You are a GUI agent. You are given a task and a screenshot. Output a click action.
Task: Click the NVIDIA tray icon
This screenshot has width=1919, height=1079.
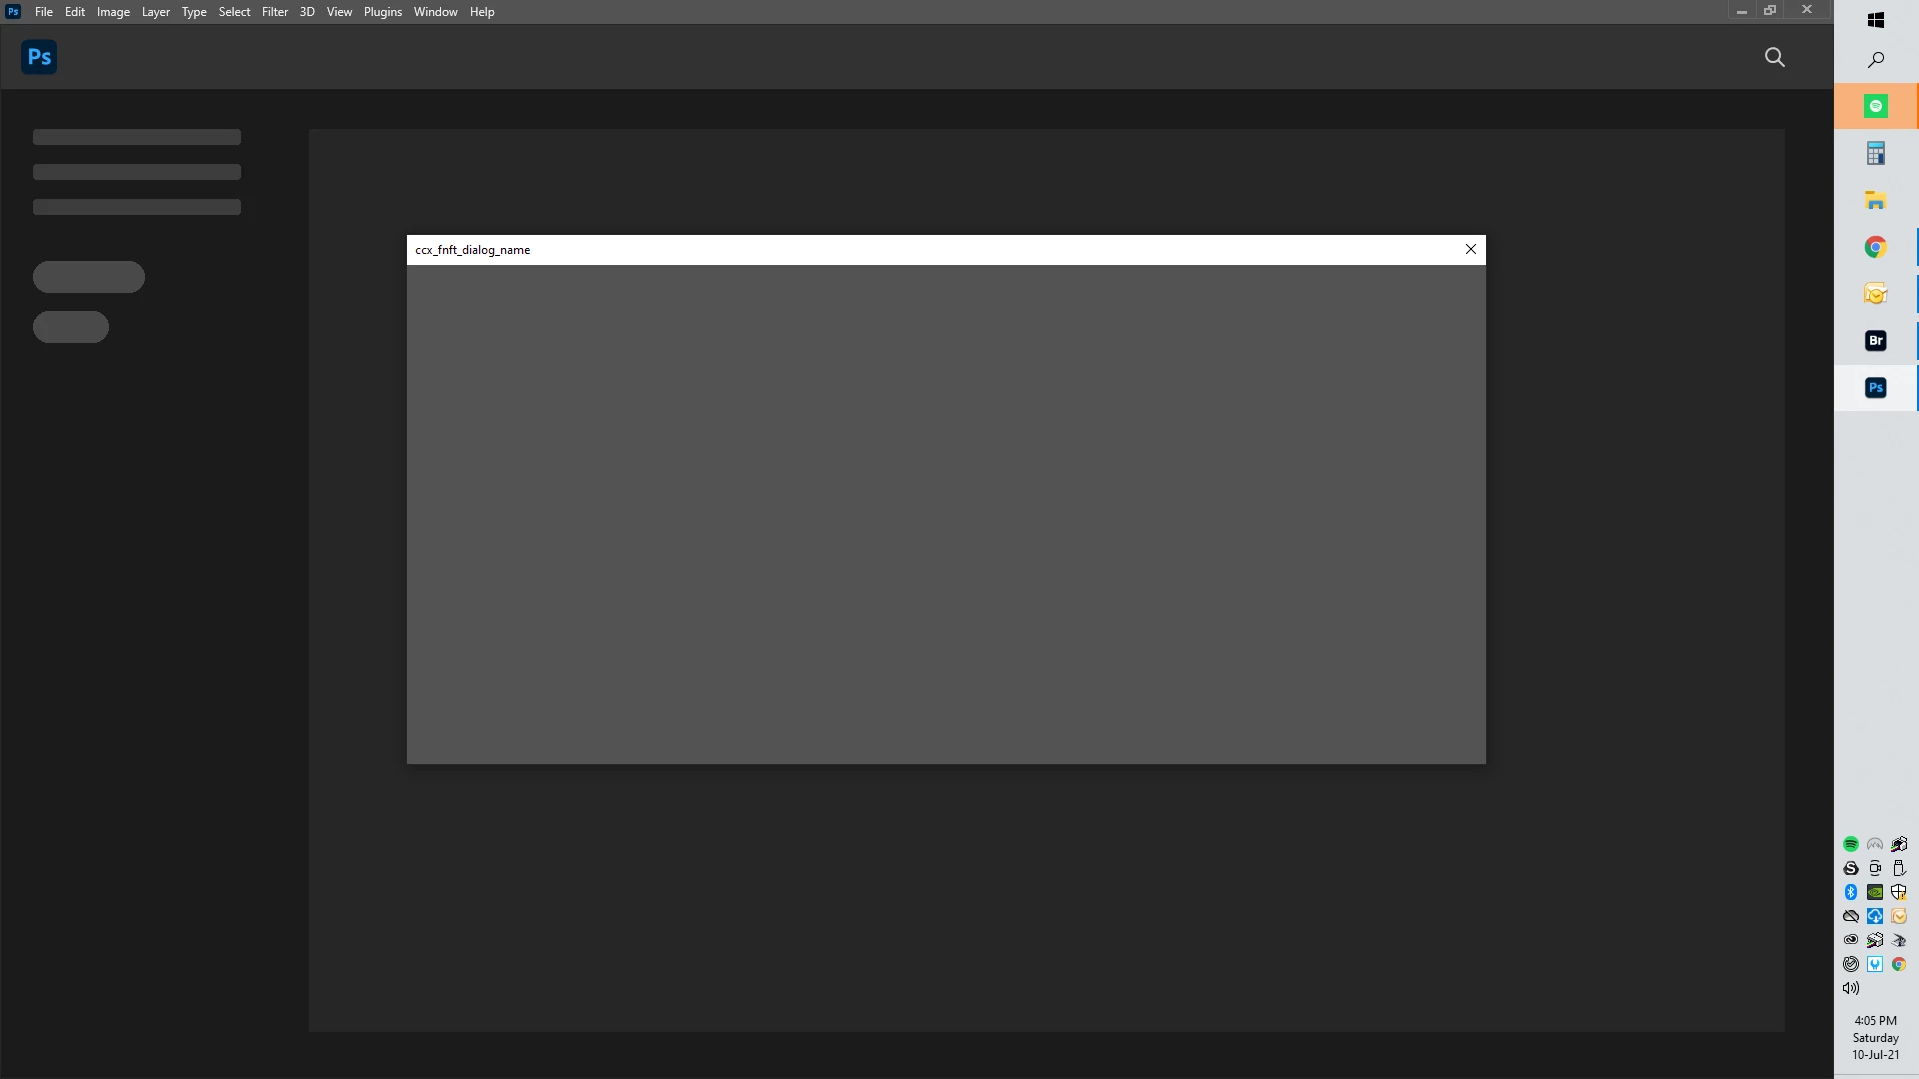click(1875, 892)
